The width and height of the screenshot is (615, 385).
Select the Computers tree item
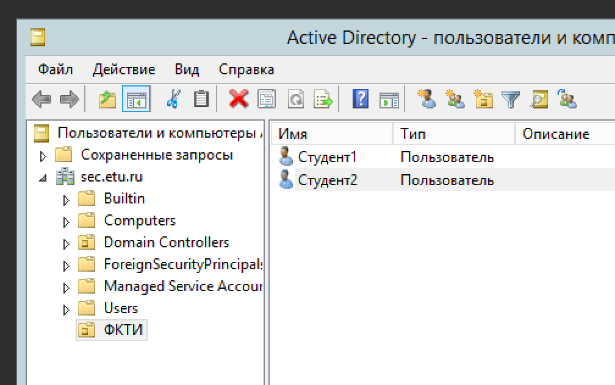click(140, 221)
